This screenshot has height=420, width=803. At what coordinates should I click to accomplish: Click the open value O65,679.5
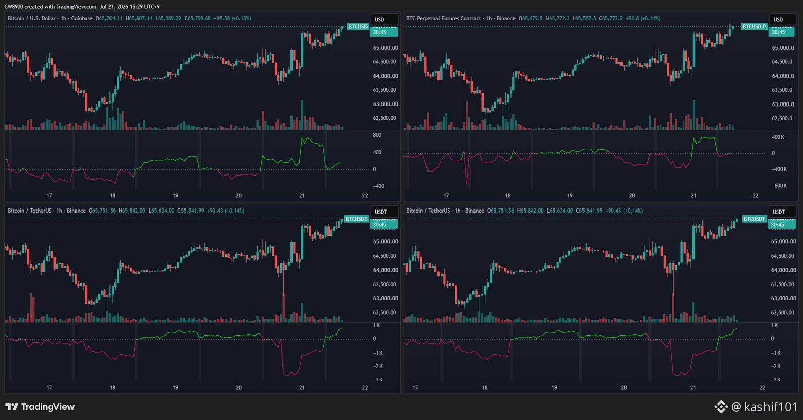pos(530,18)
